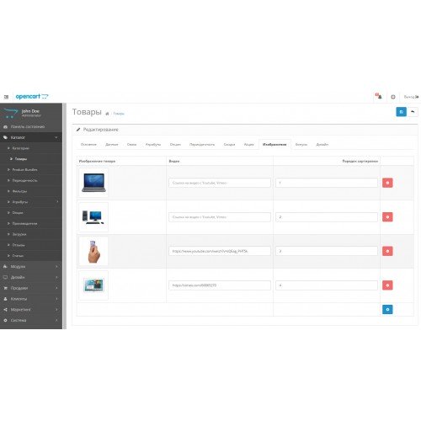Viewport: 421px width, 421px height.
Task: Click the desktop computer image thumbnail
Action: tap(93, 217)
